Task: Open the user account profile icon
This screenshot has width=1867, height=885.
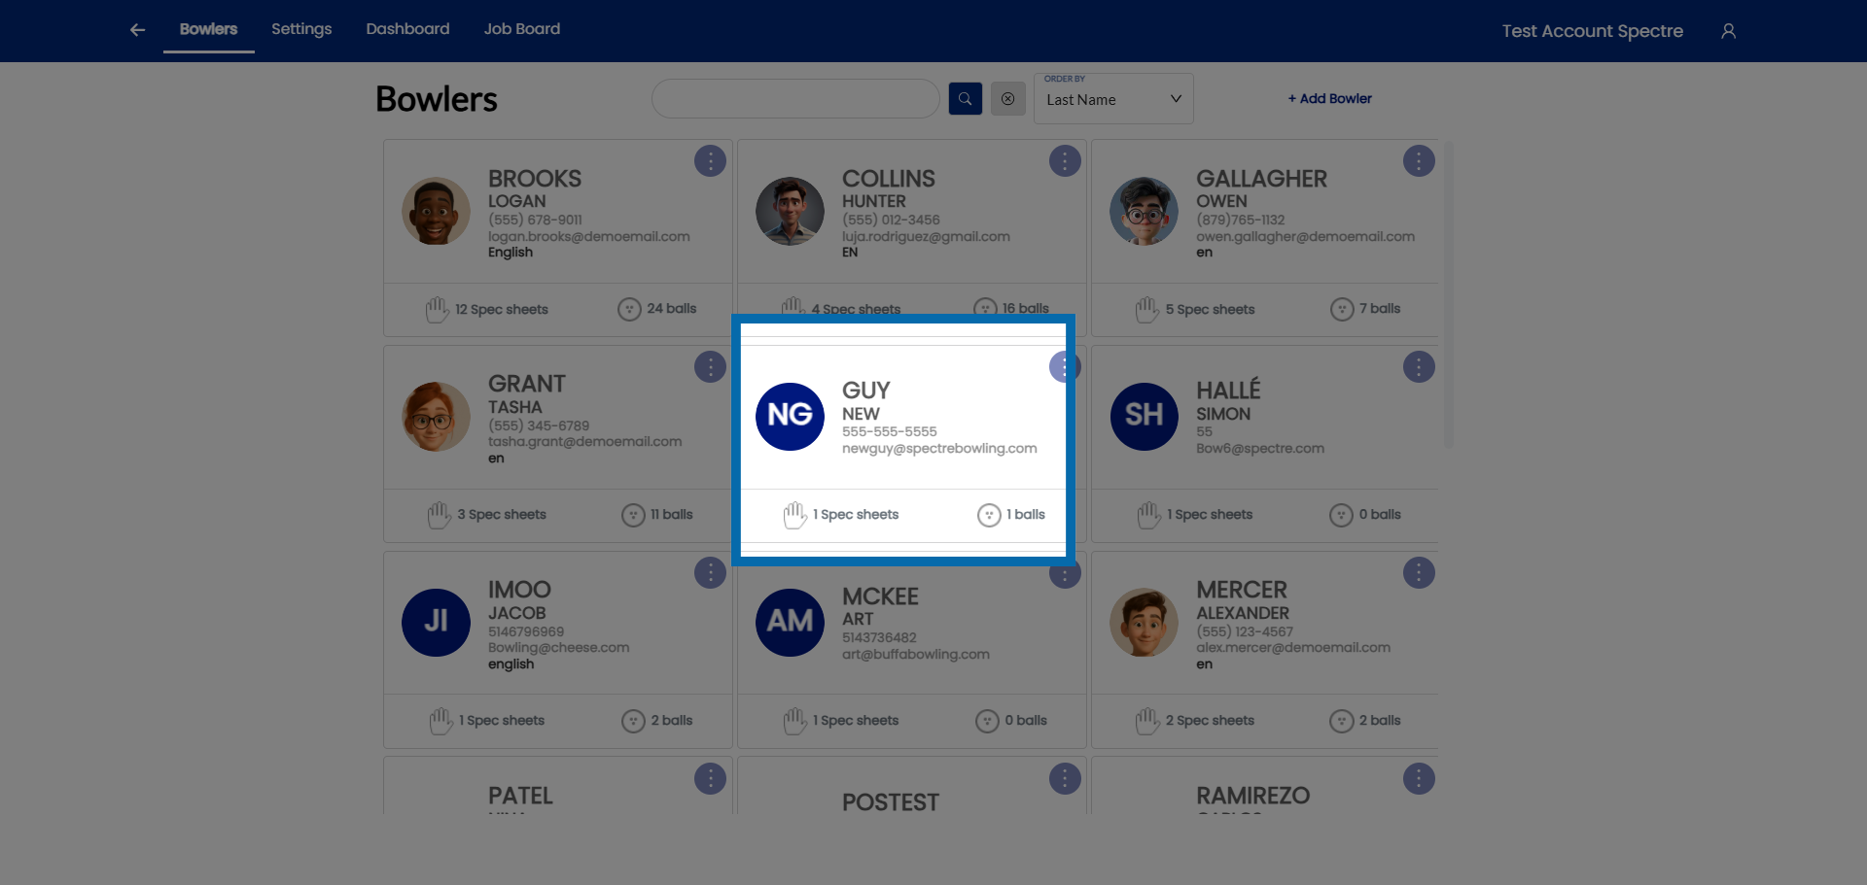Action: 1728,31
